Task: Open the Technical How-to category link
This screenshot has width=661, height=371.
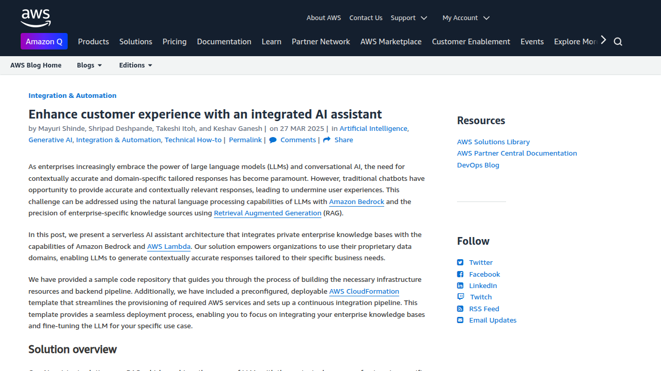Action: click(x=193, y=140)
